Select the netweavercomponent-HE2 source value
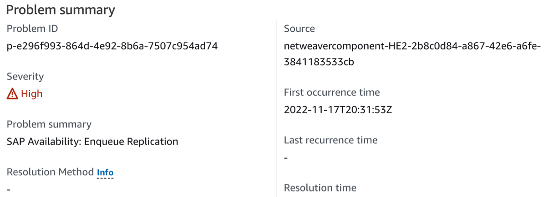 point(412,46)
